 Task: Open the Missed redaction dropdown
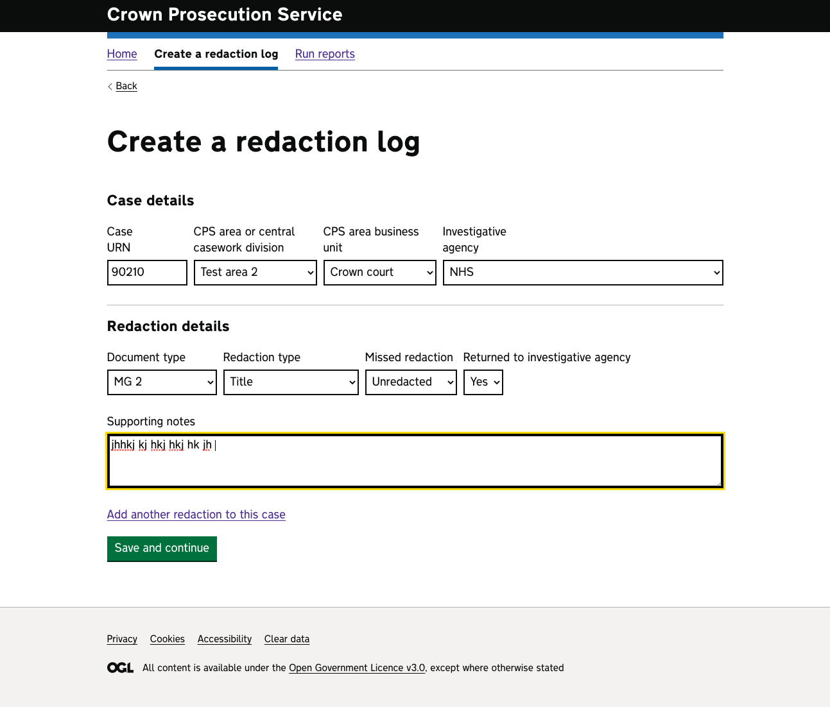tap(411, 382)
